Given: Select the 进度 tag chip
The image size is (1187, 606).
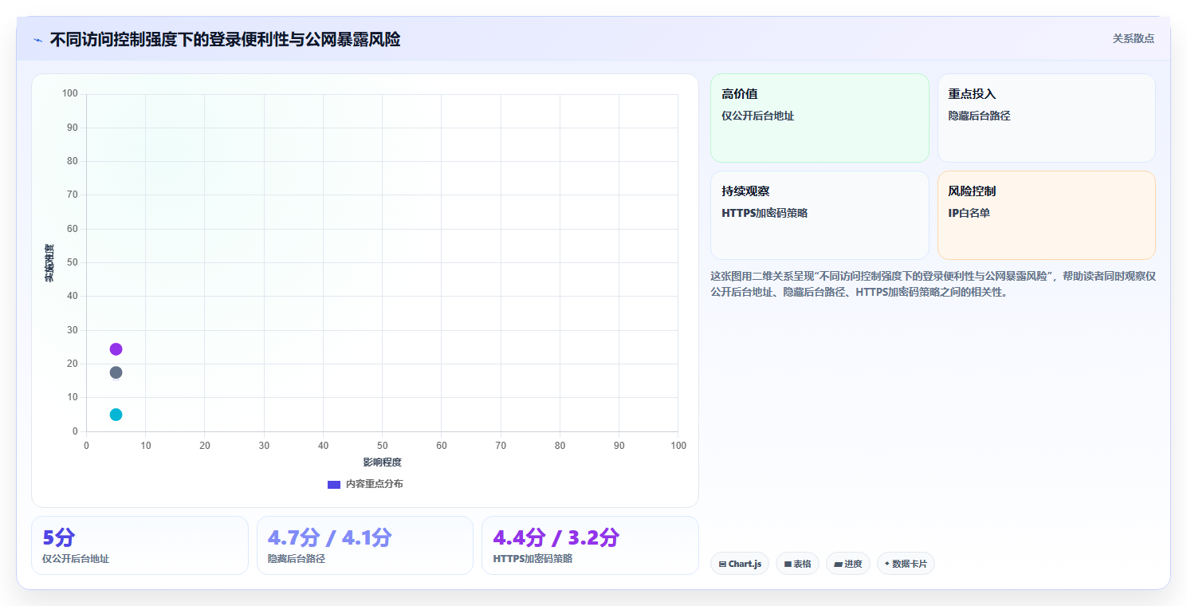Looking at the screenshot, I should coord(848,564).
